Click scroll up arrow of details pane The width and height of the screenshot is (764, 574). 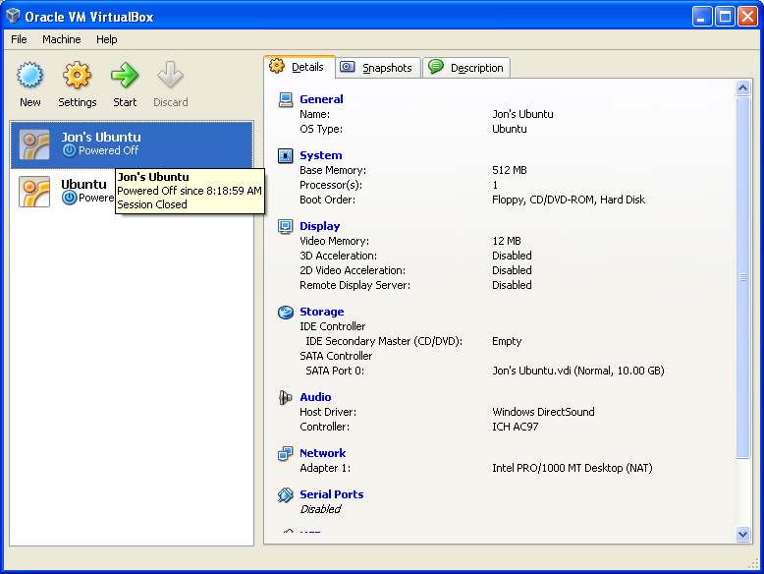(742, 88)
